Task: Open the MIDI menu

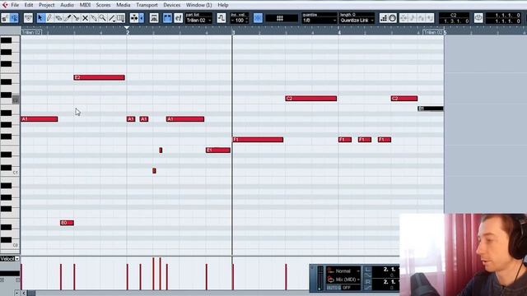Action: 85,5
